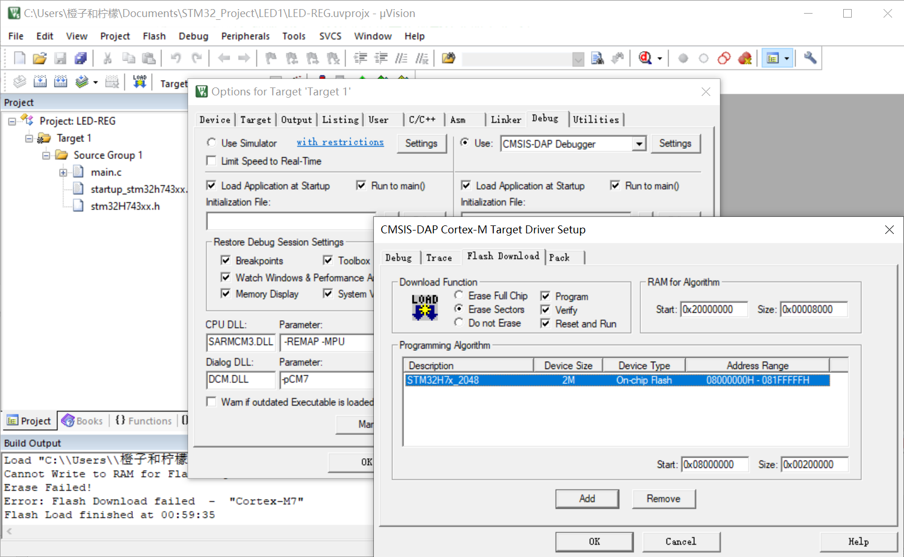Click the LOAD Download to flash icon

point(140,82)
